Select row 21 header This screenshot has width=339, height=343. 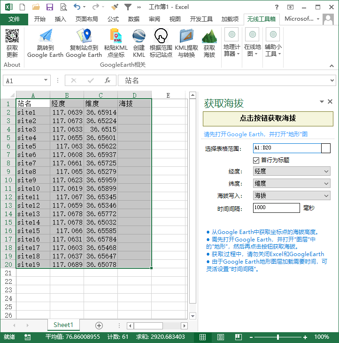click(8, 273)
